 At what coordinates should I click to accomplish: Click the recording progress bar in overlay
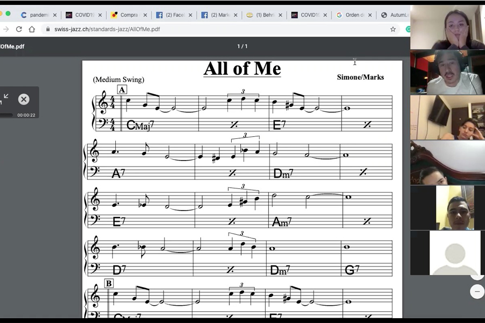6,115
